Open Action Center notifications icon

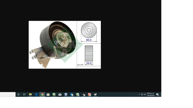(158, 94)
